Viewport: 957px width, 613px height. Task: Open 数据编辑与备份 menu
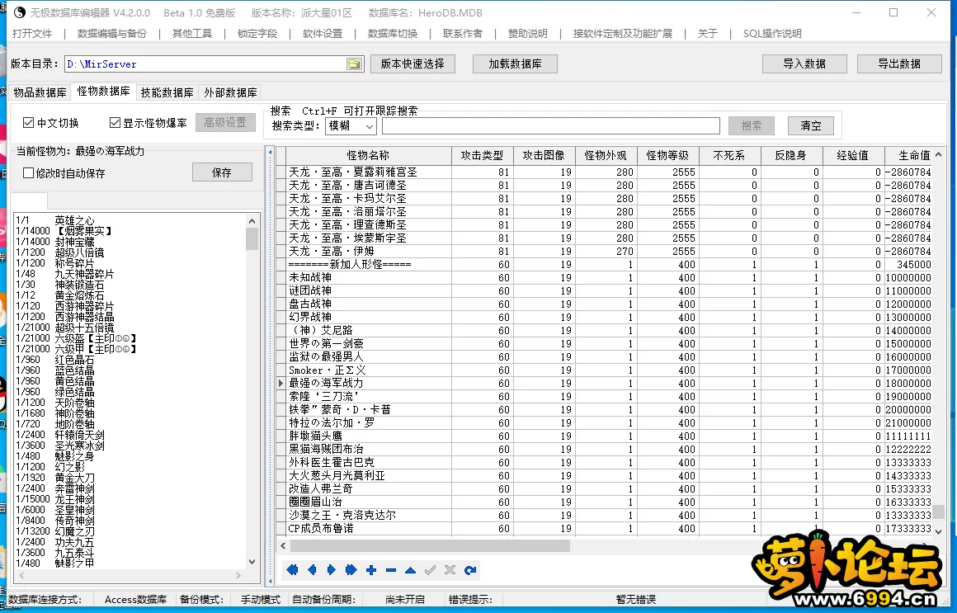coord(112,34)
